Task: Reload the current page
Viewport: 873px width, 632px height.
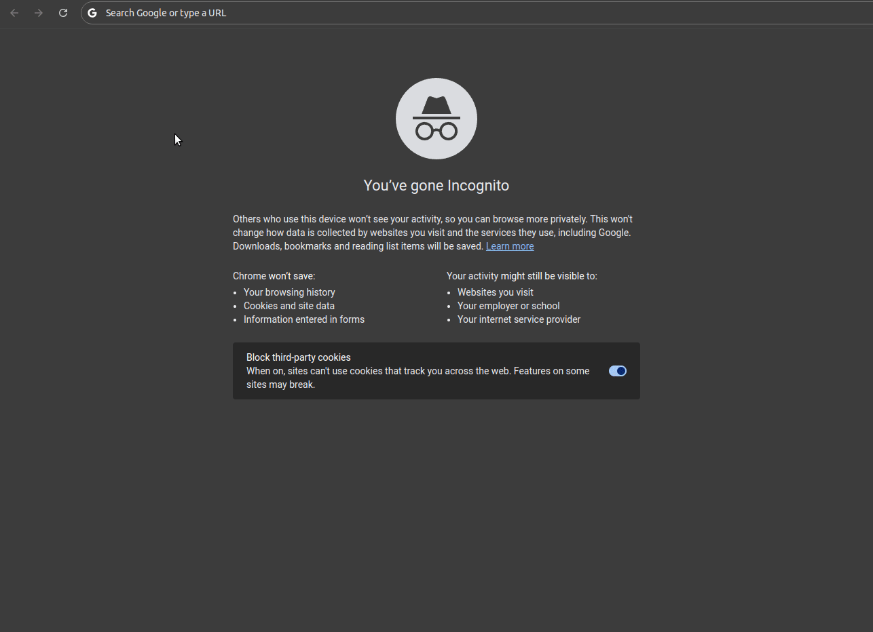Action: [63, 13]
